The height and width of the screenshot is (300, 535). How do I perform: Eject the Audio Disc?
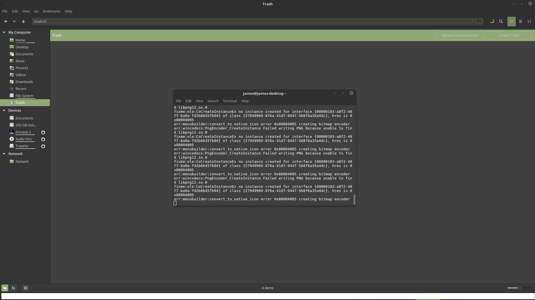tap(43, 139)
